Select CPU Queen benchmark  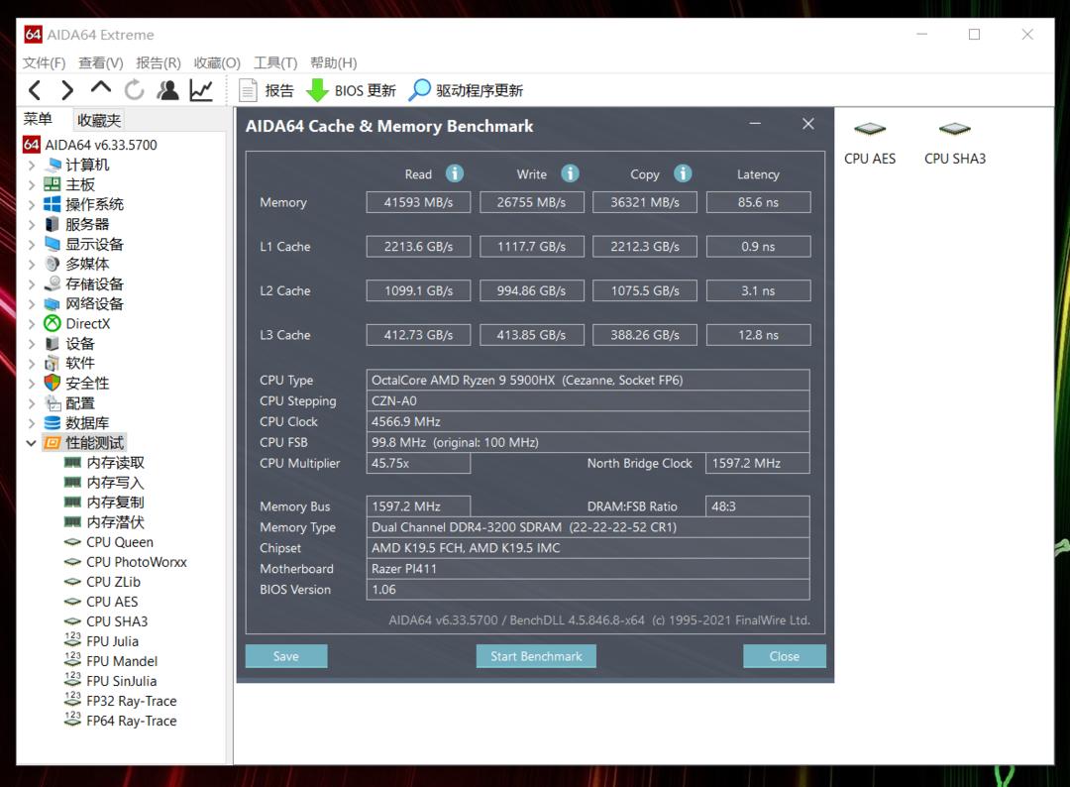[120, 542]
